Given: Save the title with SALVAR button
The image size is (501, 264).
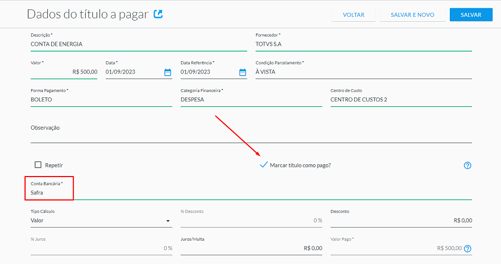Looking at the screenshot, I should click(471, 14).
